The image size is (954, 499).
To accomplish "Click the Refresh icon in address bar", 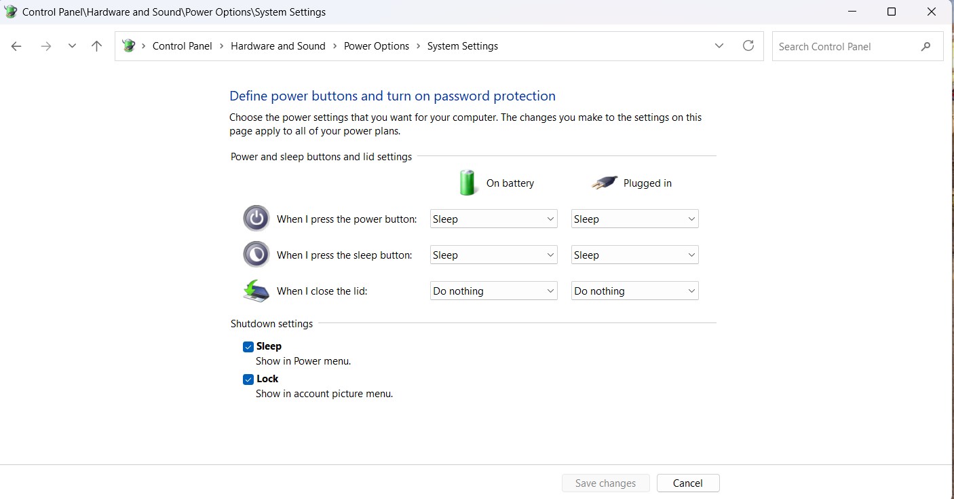I will [x=748, y=46].
